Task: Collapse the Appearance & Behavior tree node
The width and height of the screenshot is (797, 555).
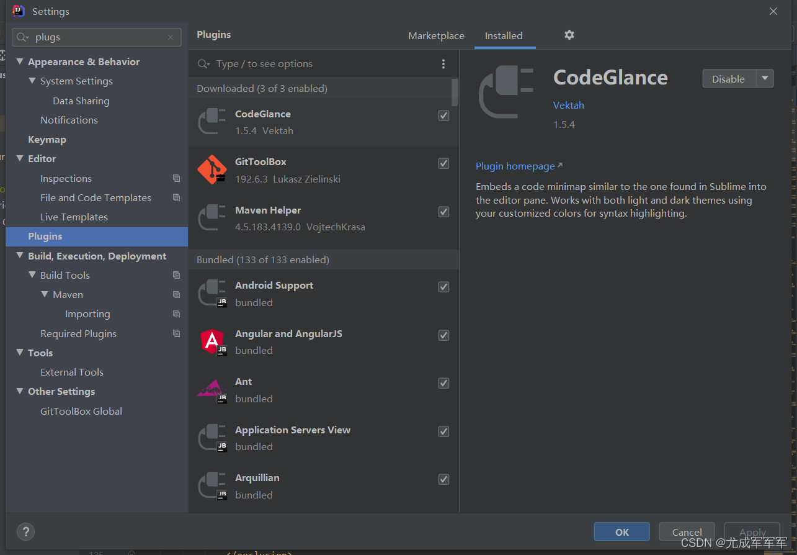Action: [20, 61]
